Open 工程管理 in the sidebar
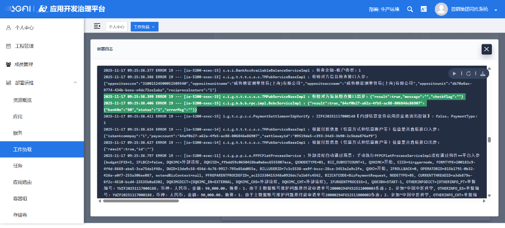The height and width of the screenshot is (228, 505). coord(24,46)
